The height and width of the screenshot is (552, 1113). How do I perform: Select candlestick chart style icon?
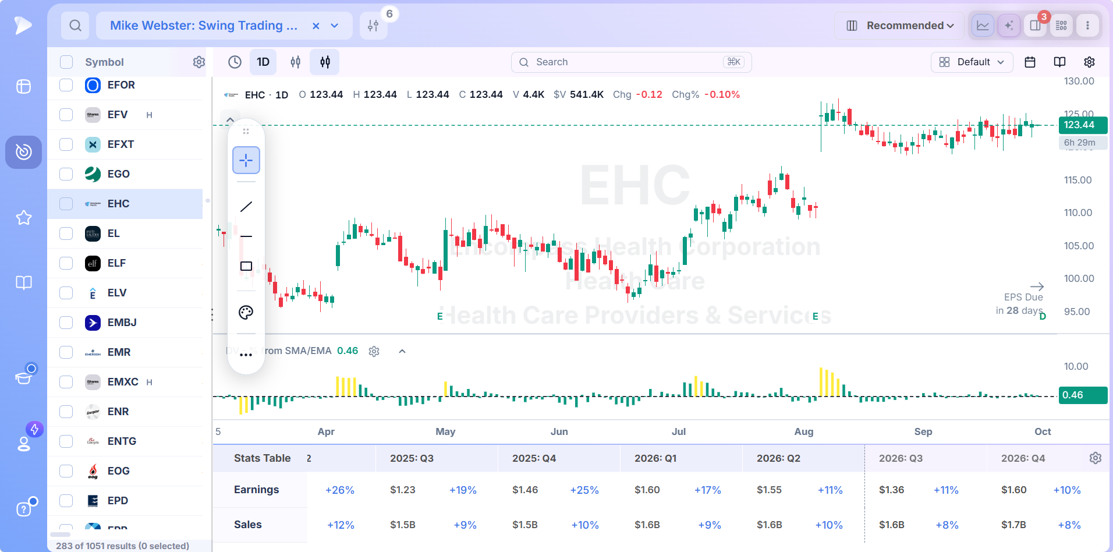coord(325,62)
